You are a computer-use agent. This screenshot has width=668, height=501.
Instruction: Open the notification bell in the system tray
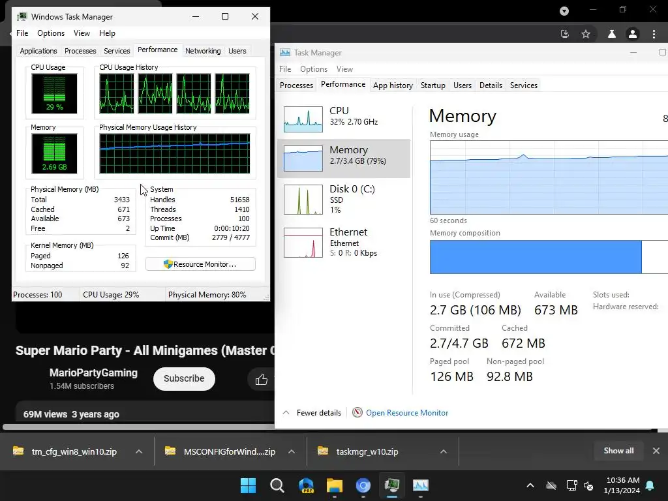tap(650, 485)
